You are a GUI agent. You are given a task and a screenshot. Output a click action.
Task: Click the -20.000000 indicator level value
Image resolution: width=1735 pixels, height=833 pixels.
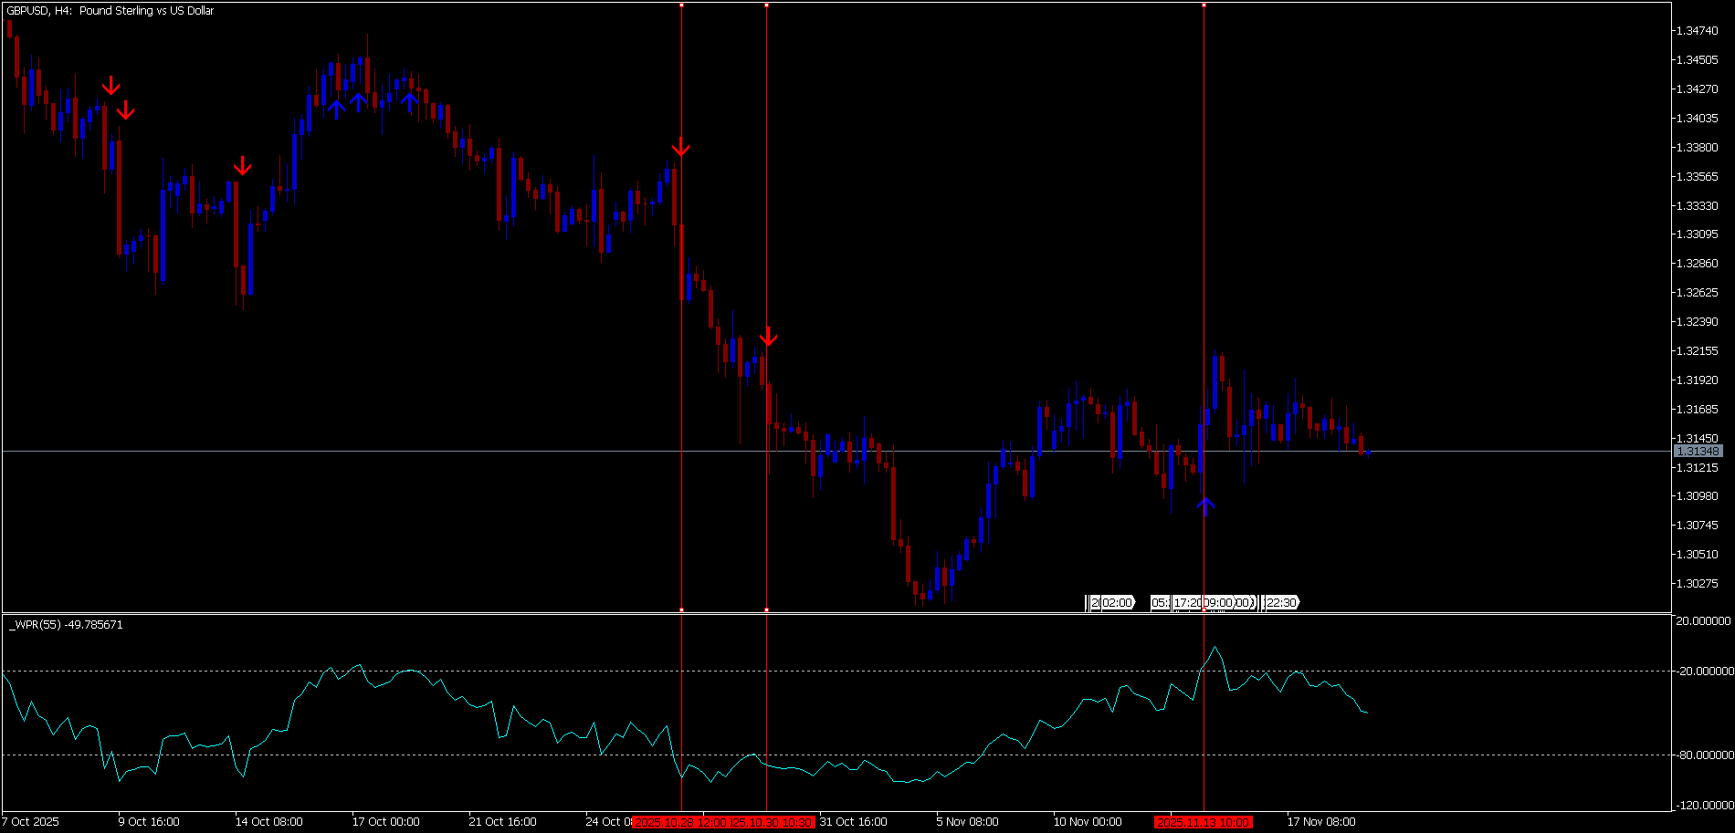click(1704, 672)
